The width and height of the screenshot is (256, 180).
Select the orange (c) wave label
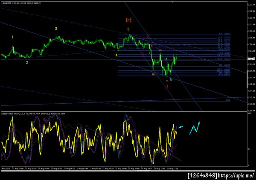pyautogui.click(x=128, y=20)
